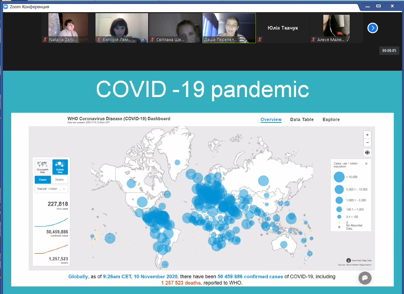Click the Zoom Конференция window title
Image resolution: width=404 pixels, height=294 pixels.
coord(30,7)
